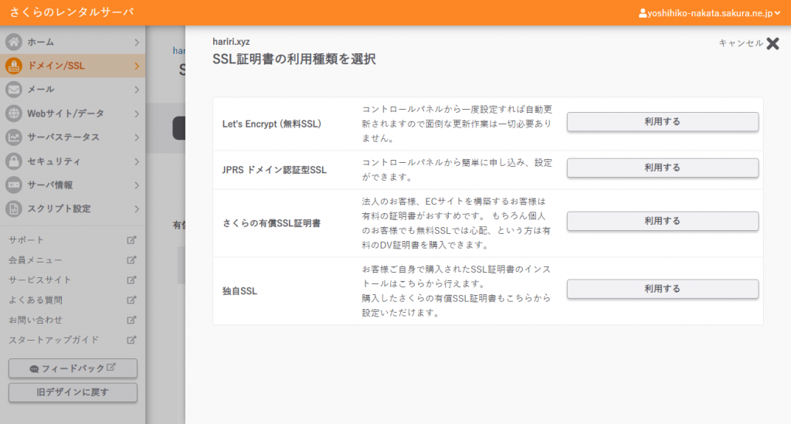The width and height of the screenshot is (791, 424).
Task: Open the セキュリティ menu item
Action: pyautogui.click(x=73, y=161)
